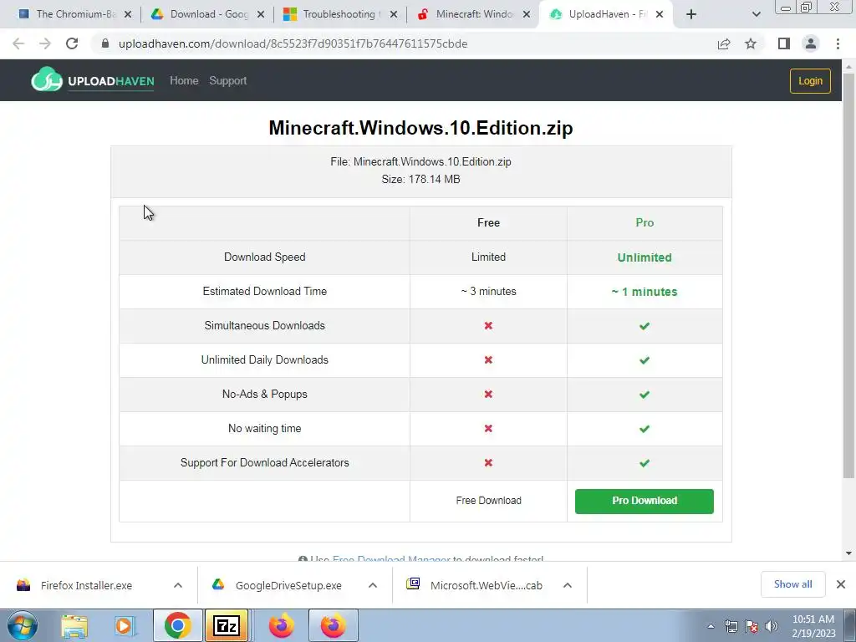Viewport: 856px width, 642px height.
Task: Share this page via the share icon
Action: [724, 43]
